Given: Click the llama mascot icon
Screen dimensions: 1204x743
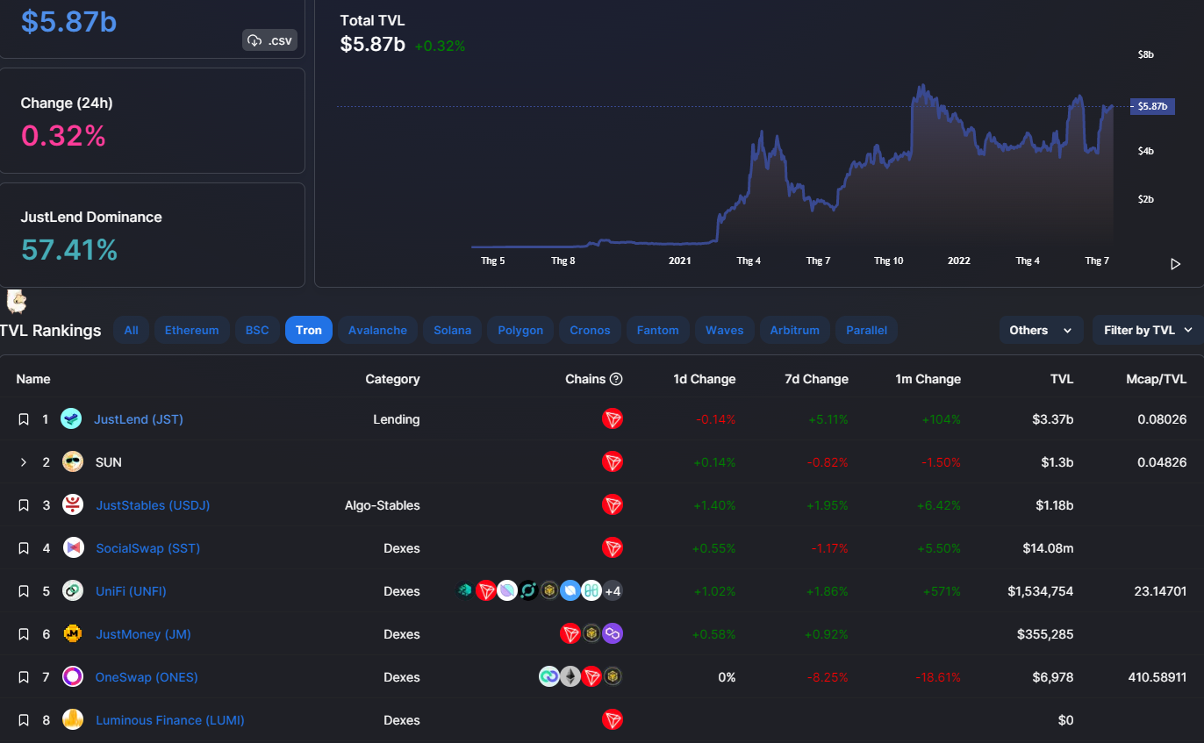Looking at the screenshot, I should point(17,302).
